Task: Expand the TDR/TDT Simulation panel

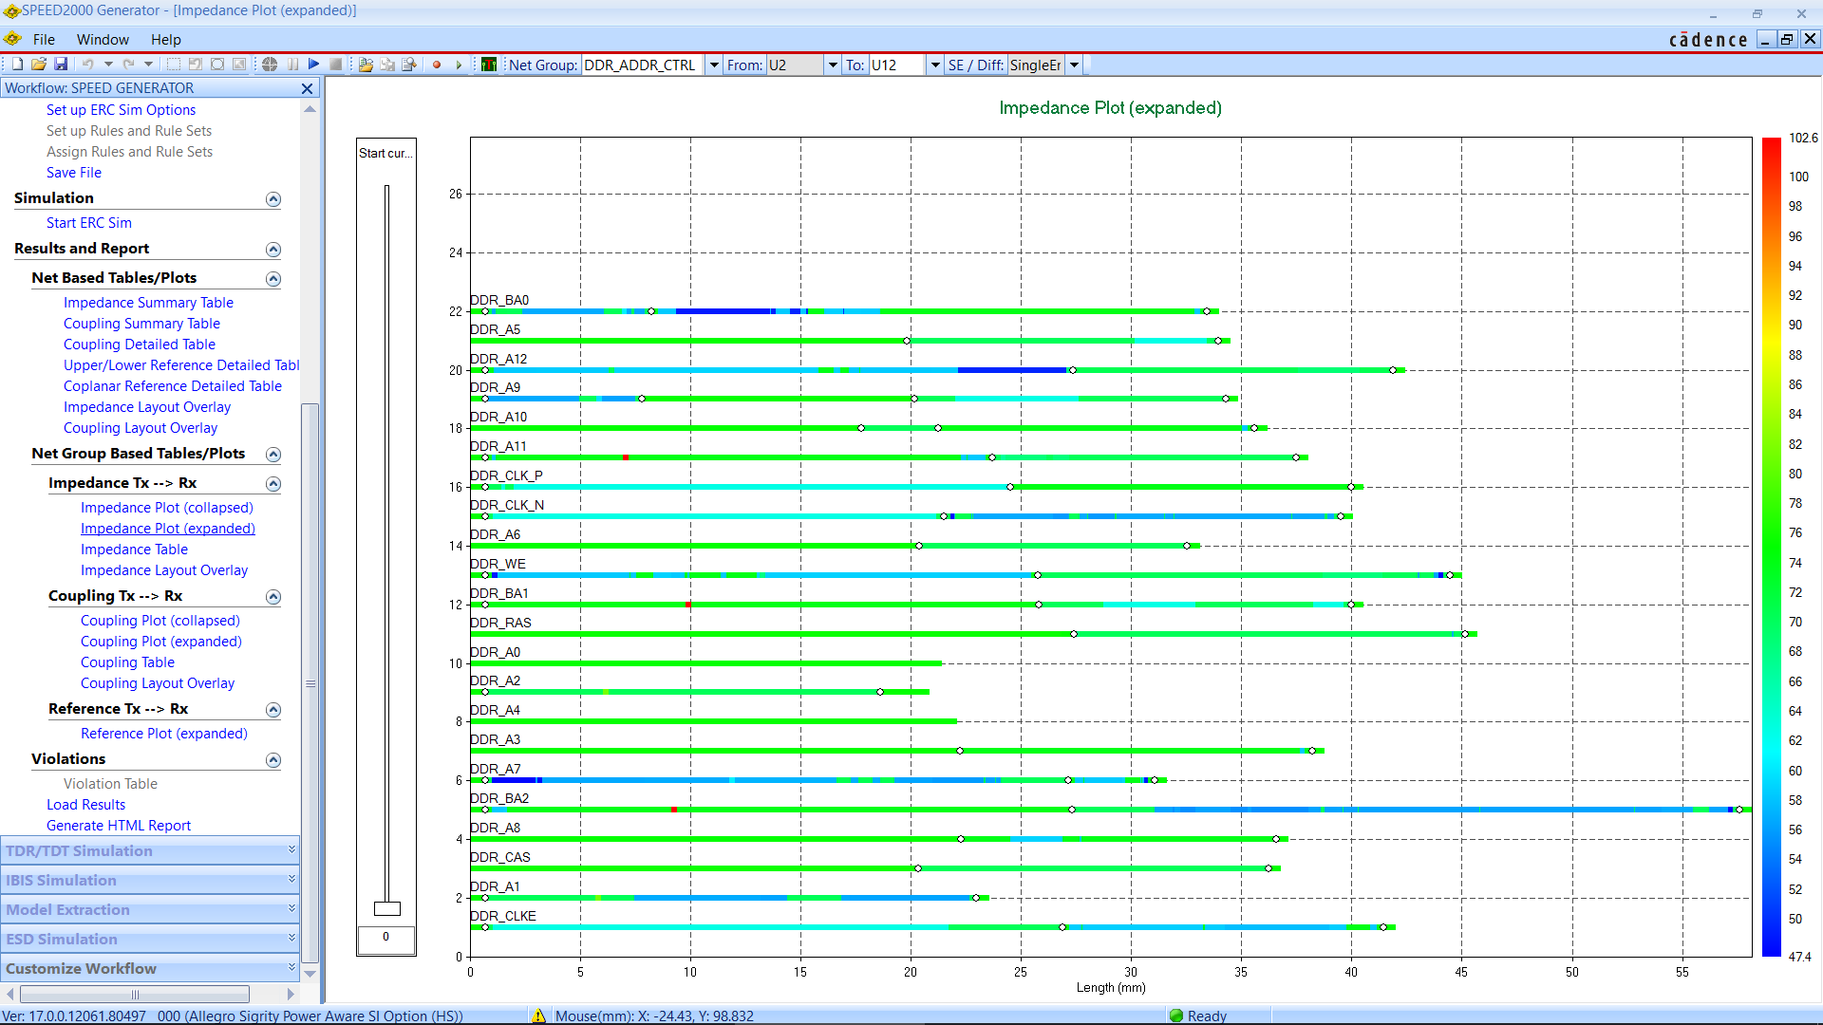Action: [291, 850]
